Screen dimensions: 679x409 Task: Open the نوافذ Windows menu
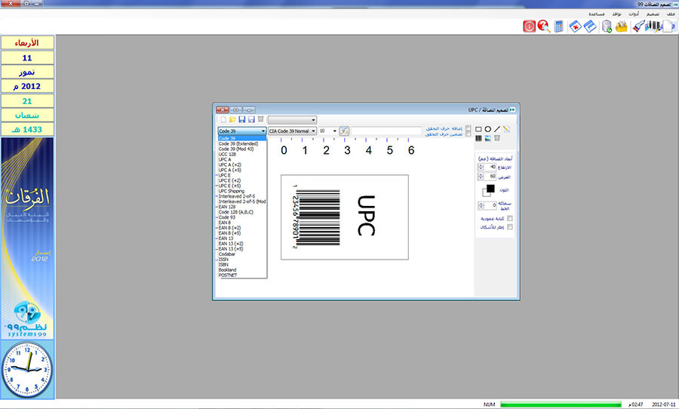coord(616,14)
